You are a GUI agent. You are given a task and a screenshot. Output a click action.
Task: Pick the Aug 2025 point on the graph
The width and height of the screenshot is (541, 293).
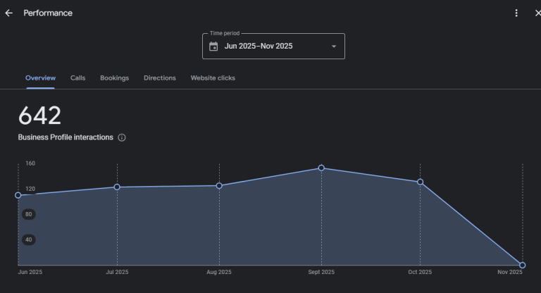(x=219, y=186)
